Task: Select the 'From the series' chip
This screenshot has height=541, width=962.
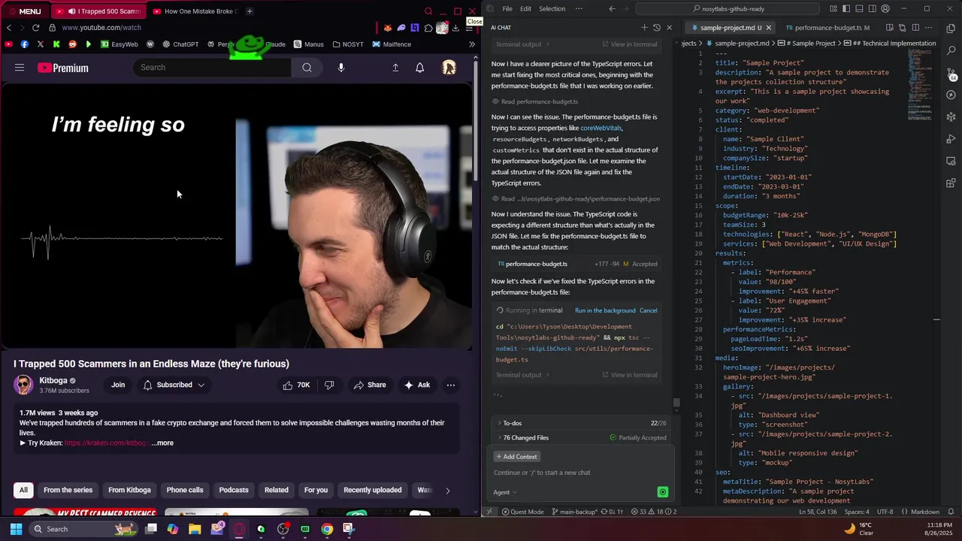Action: tap(68, 490)
